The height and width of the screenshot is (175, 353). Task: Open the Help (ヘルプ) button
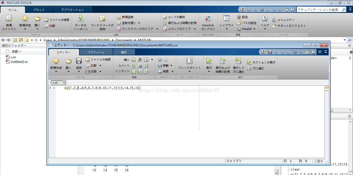(x=265, y=22)
